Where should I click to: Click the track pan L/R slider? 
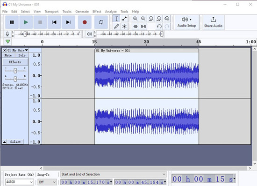[x=15, y=79]
